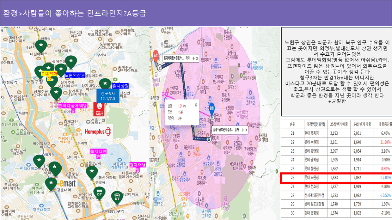Select the star pin right of 보람아파트 label
This screenshot has width=392, height=220.
pos(71,61)
